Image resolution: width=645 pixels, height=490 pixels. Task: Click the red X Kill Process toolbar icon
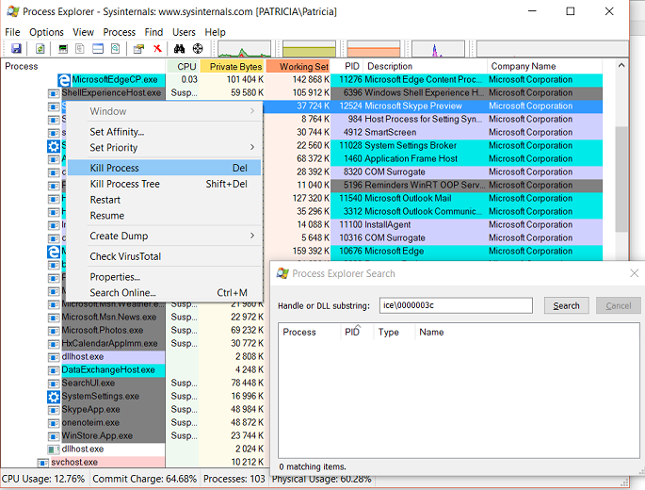click(x=157, y=49)
